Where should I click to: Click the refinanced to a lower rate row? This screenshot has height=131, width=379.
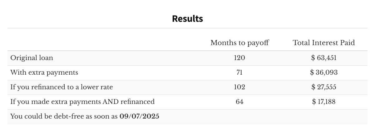tap(187, 87)
